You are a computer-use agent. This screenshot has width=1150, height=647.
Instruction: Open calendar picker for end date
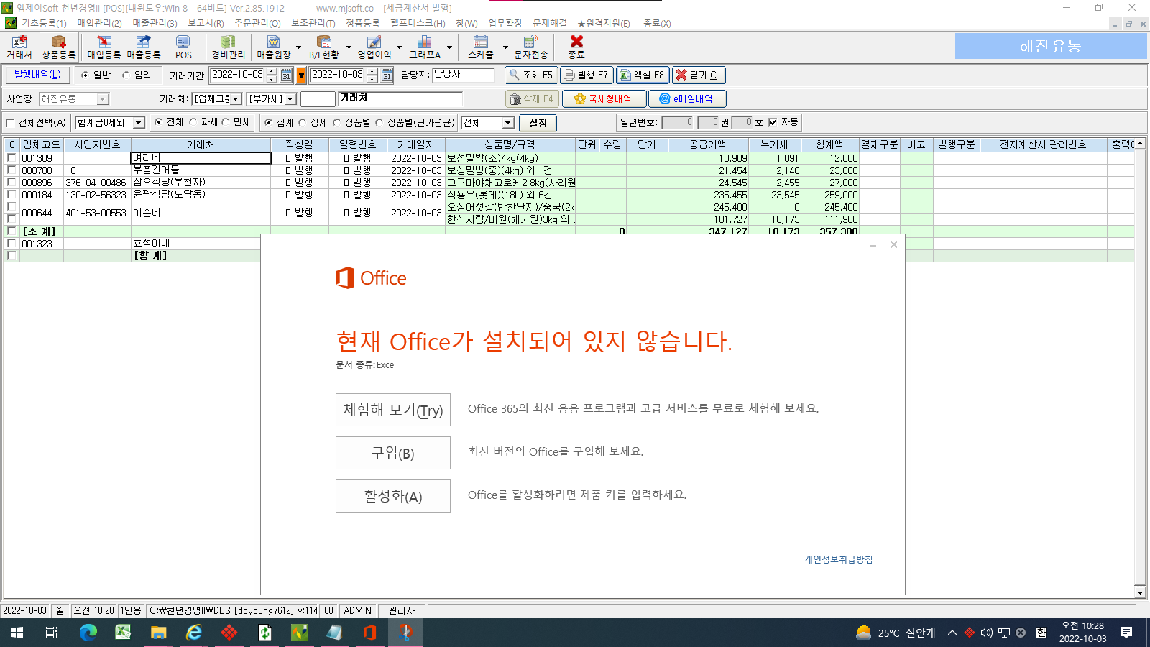[x=387, y=75]
